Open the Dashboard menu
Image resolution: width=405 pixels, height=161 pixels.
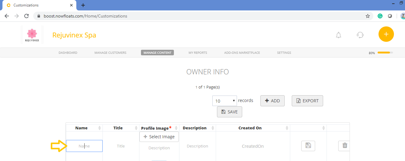(x=68, y=53)
